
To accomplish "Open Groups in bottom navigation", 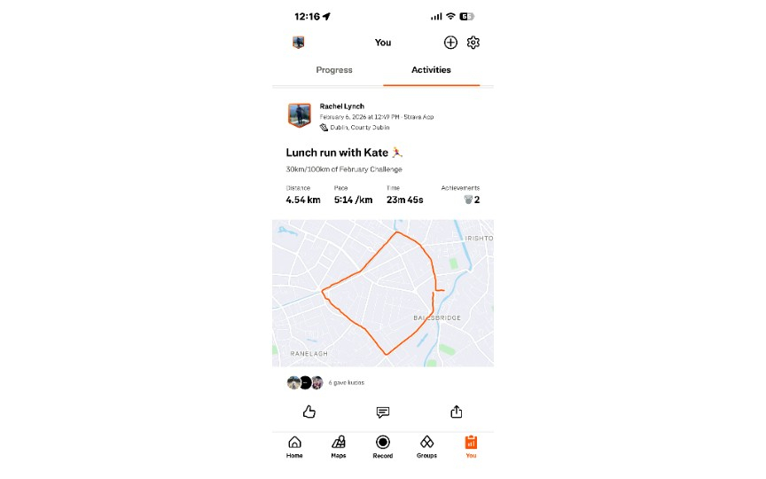I will (426, 447).
